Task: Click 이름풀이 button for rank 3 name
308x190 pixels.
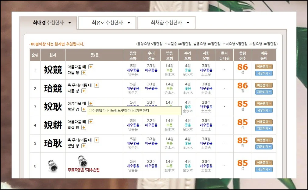Action: coord(264,103)
